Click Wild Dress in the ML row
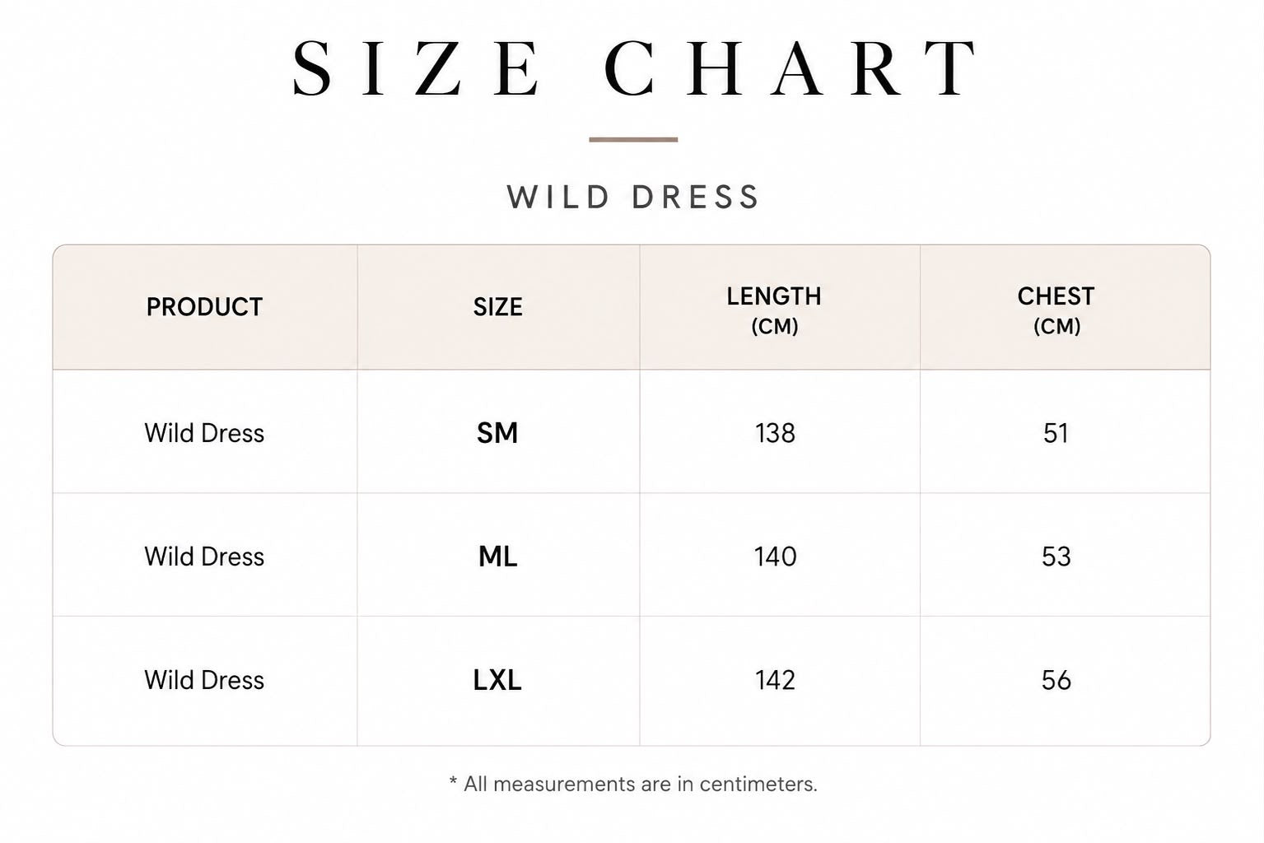Screen dimensions: 1264x843 204,557
